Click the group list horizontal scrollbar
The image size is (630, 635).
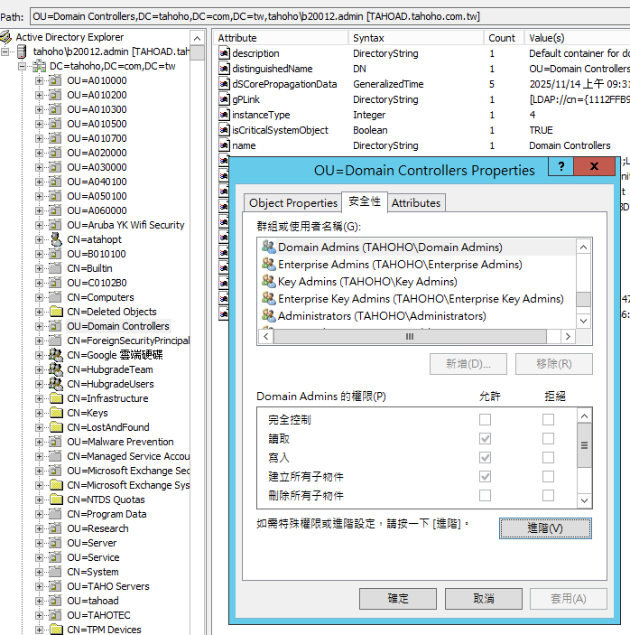coord(411,336)
